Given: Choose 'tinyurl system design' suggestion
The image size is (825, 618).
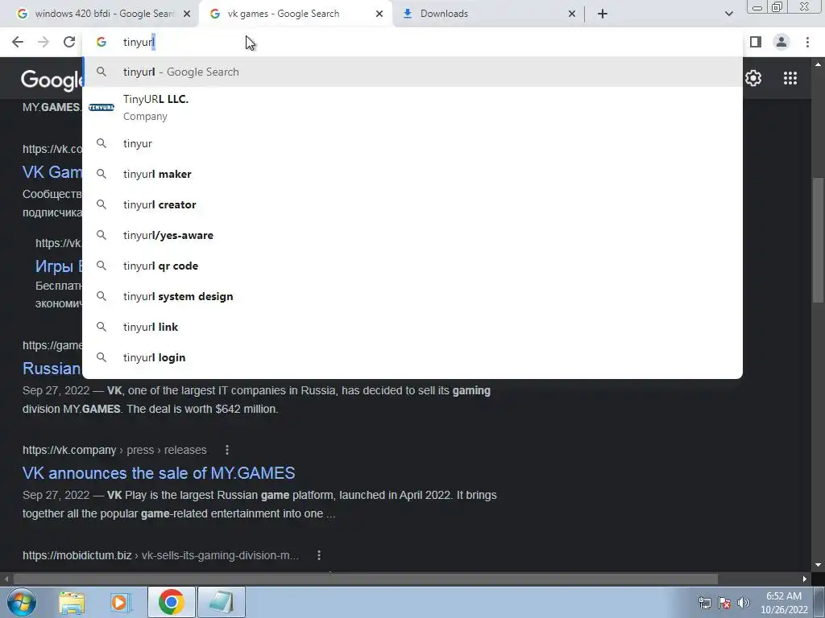Looking at the screenshot, I should click(412, 296).
